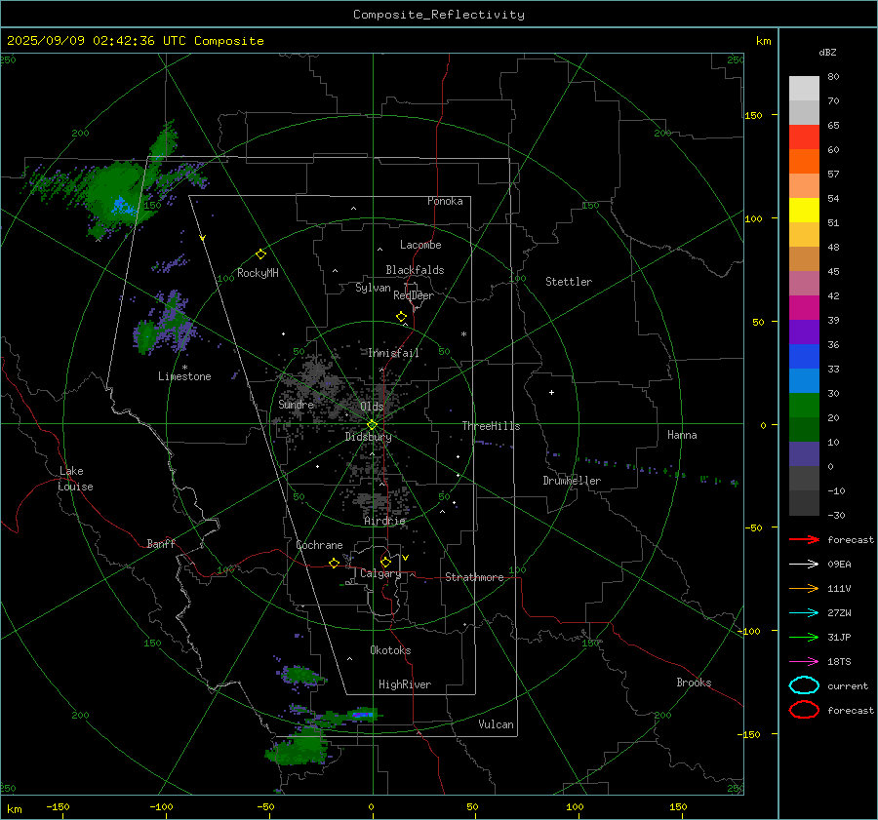The height and width of the screenshot is (820, 878).
Task: Select the 65 dBZ red swatch
Action: (x=804, y=137)
